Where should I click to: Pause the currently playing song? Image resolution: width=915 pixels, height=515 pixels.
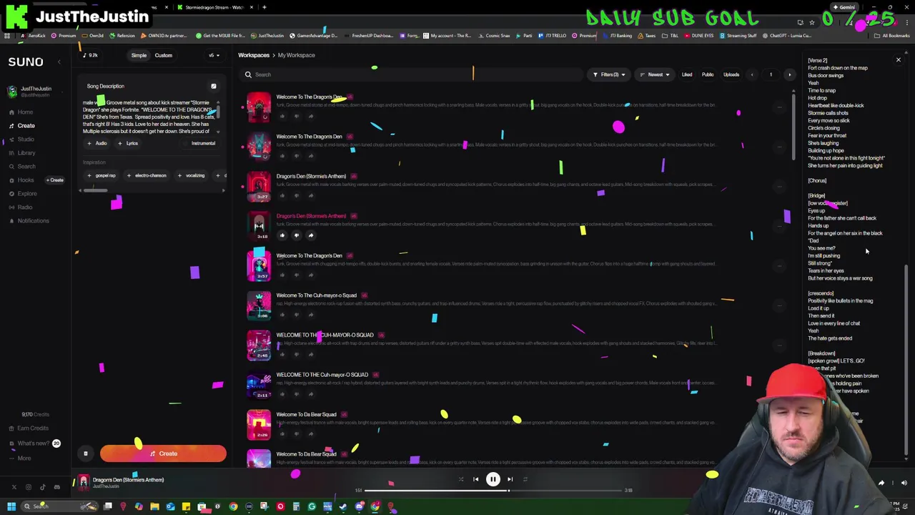(493, 479)
